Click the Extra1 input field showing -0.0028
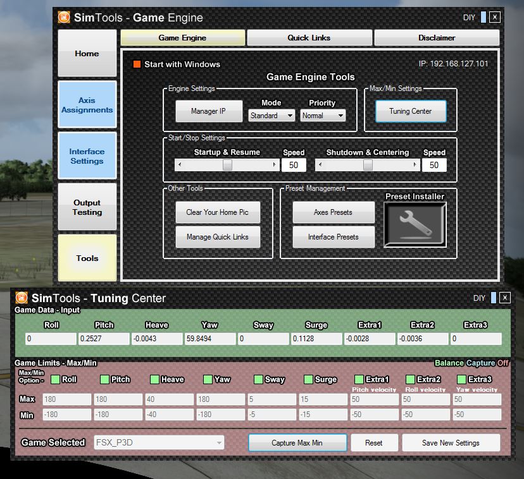This screenshot has height=479, width=524. click(370, 339)
